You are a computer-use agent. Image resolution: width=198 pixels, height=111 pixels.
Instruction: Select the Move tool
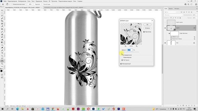point(2,10)
